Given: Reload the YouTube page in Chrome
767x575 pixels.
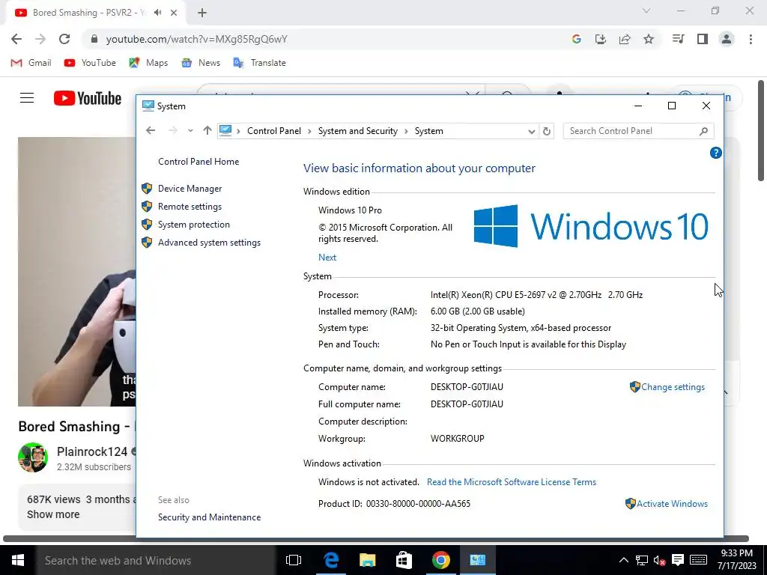Looking at the screenshot, I should 64,39.
